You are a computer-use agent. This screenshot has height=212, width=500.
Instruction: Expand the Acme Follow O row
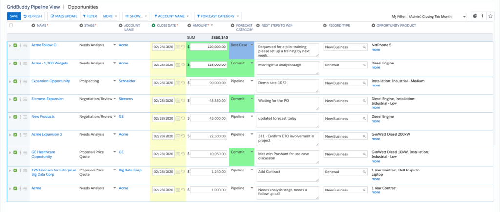[x=10, y=45]
